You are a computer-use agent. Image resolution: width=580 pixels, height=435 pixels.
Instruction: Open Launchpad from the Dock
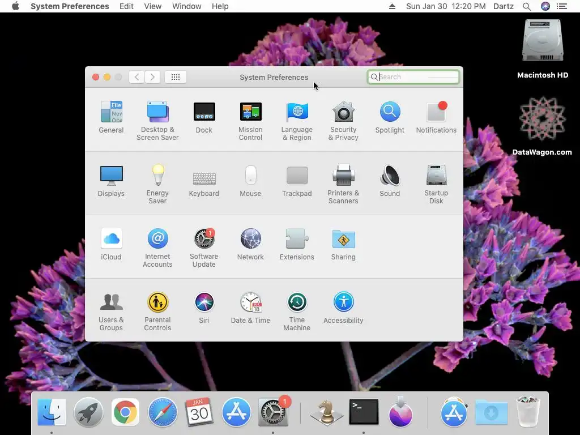(x=88, y=412)
